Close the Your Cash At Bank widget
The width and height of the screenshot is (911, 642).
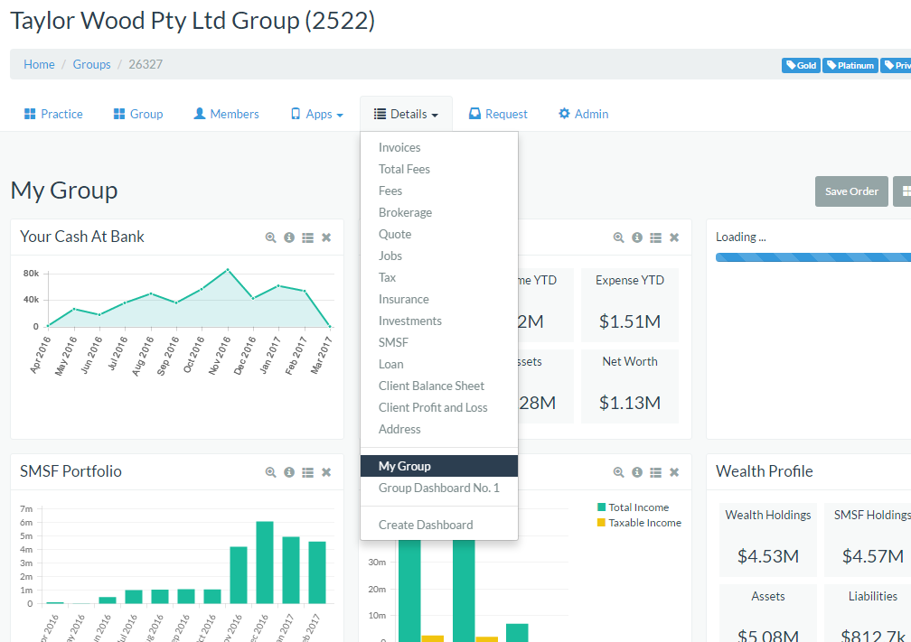click(326, 237)
